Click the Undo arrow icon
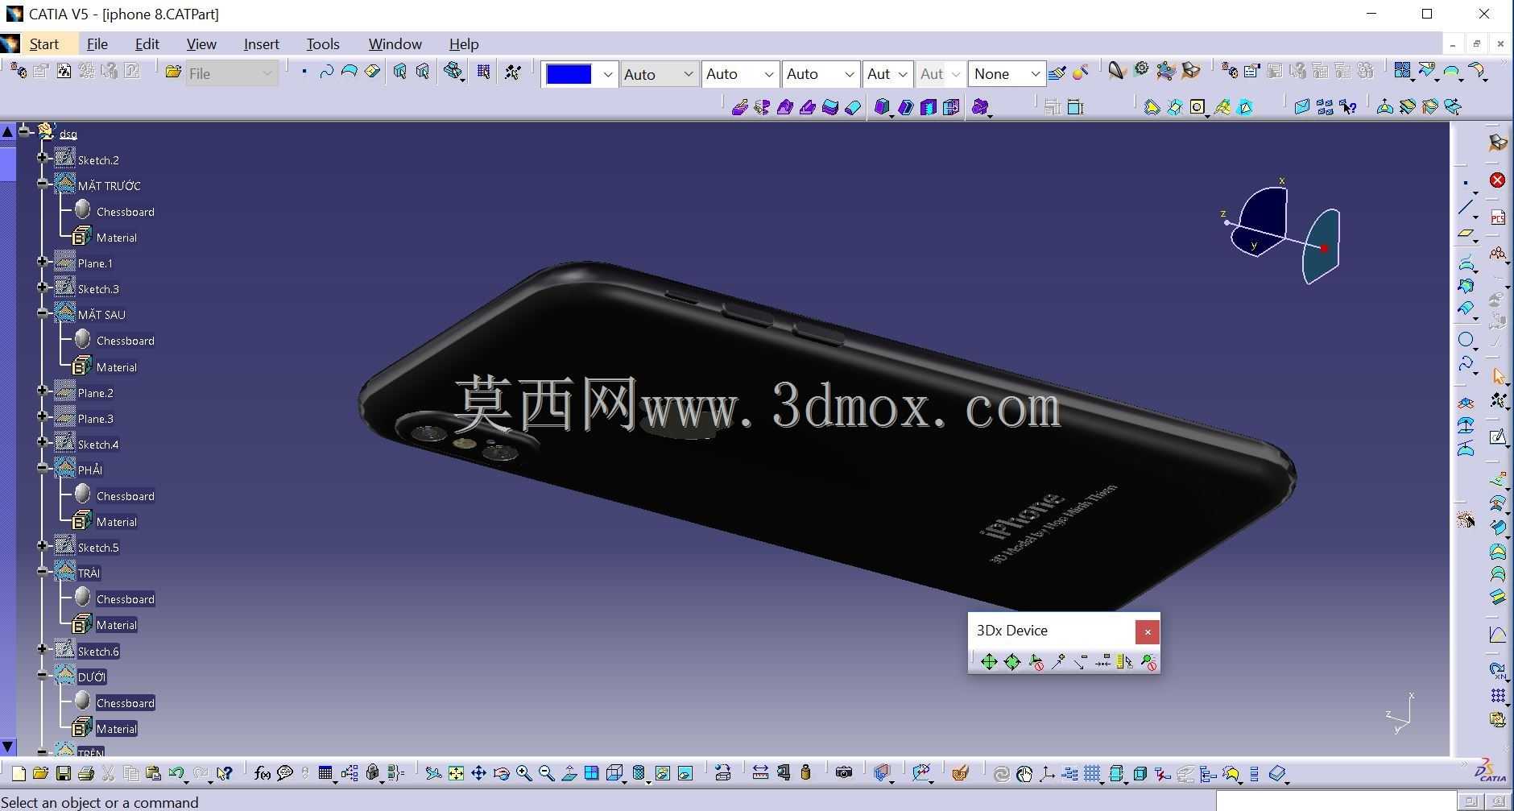The height and width of the screenshot is (811, 1514). pos(176,773)
